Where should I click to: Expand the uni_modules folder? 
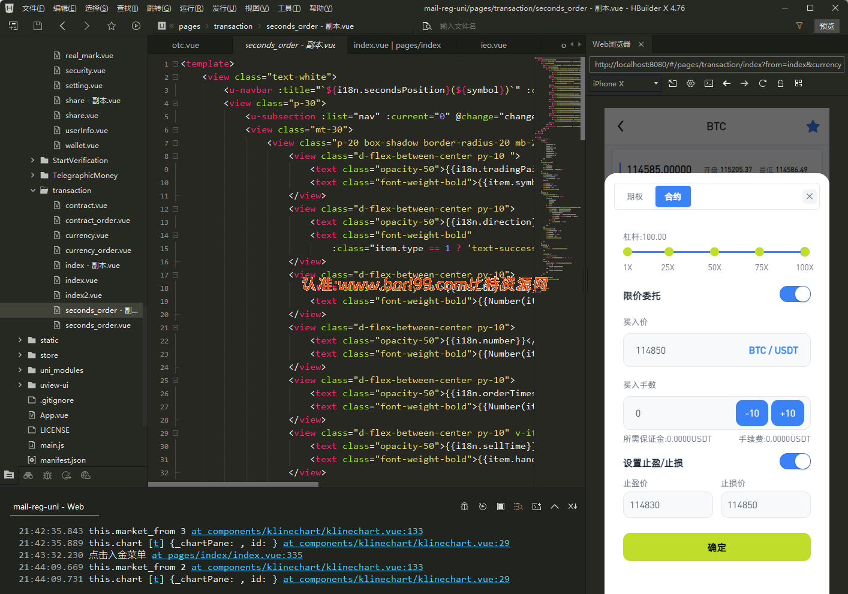tap(20, 370)
